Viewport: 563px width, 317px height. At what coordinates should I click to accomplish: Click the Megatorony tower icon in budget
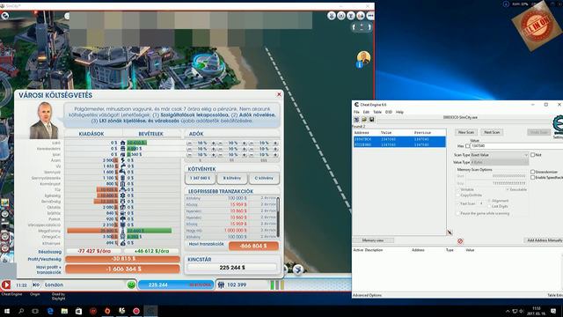click(123, 231)
